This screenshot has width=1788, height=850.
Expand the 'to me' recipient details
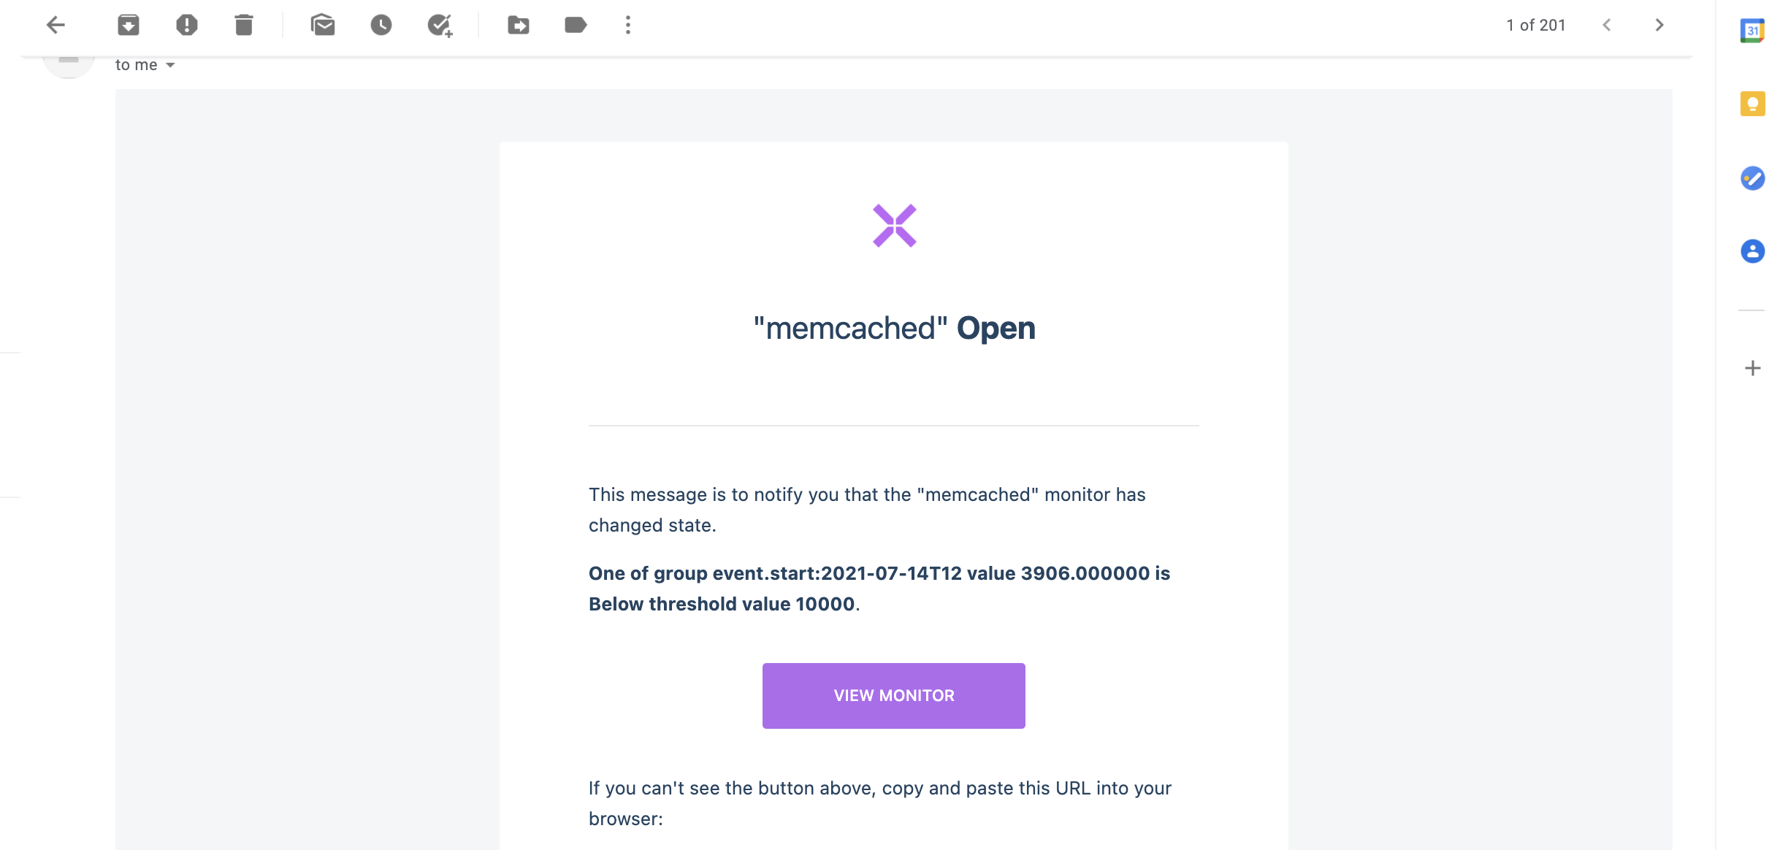click(170, 65)
